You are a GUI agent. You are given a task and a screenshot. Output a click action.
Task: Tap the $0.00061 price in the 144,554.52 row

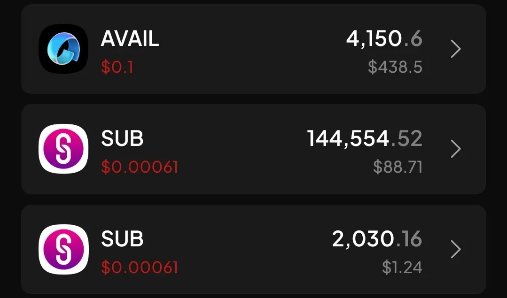pyautogui.click(x=140, y=167)
